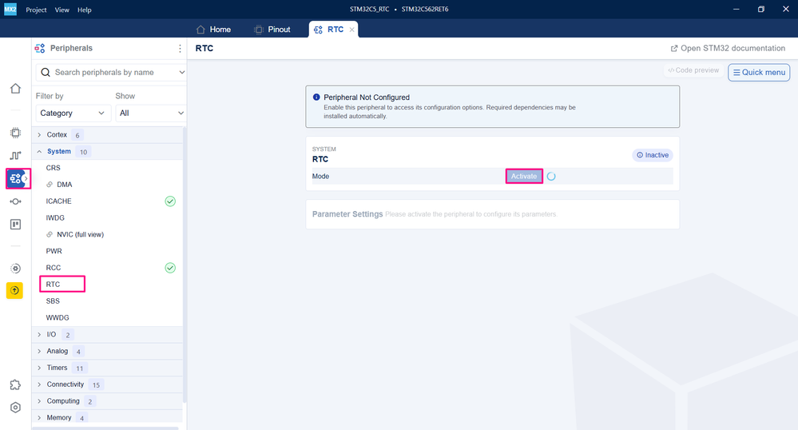Viewport: 798px width, 430px height.
Task: Select RCC peripheral
Action: coord(54,268)
